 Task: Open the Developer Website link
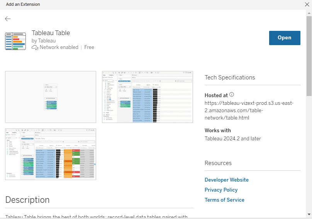click(x=226, y=180)
